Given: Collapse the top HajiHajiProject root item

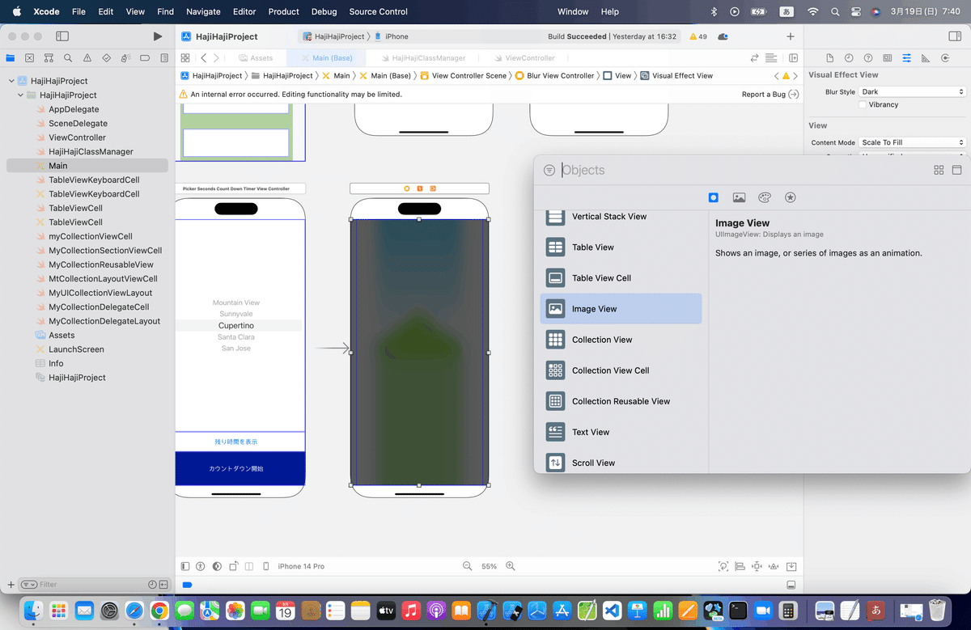Looking at the screenshot, I should (x=11, y=81).
